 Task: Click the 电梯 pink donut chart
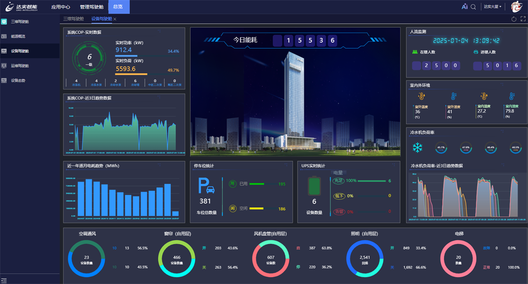[458, 259]
